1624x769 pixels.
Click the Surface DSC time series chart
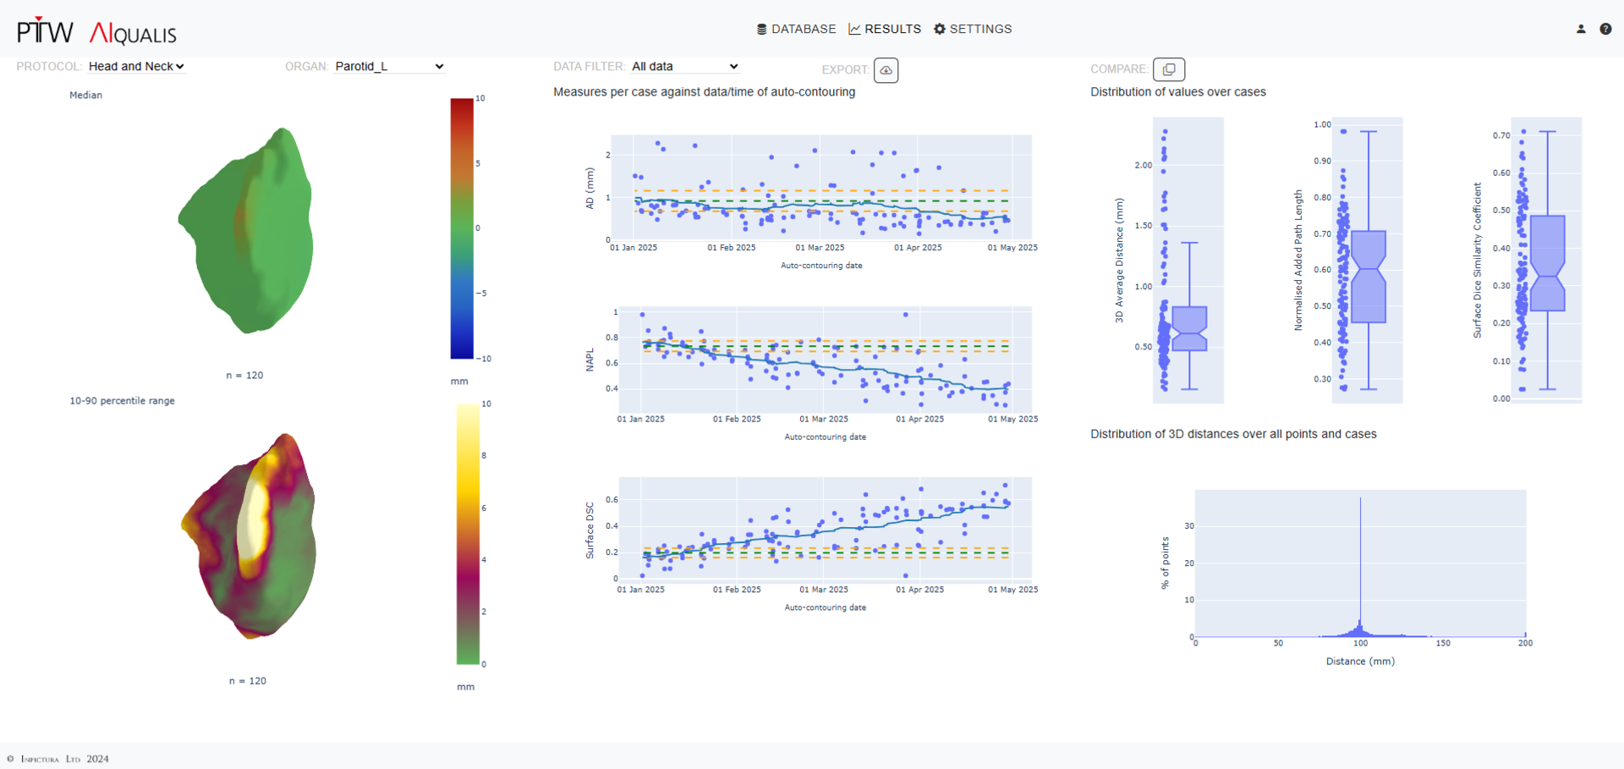pos(825,530)
